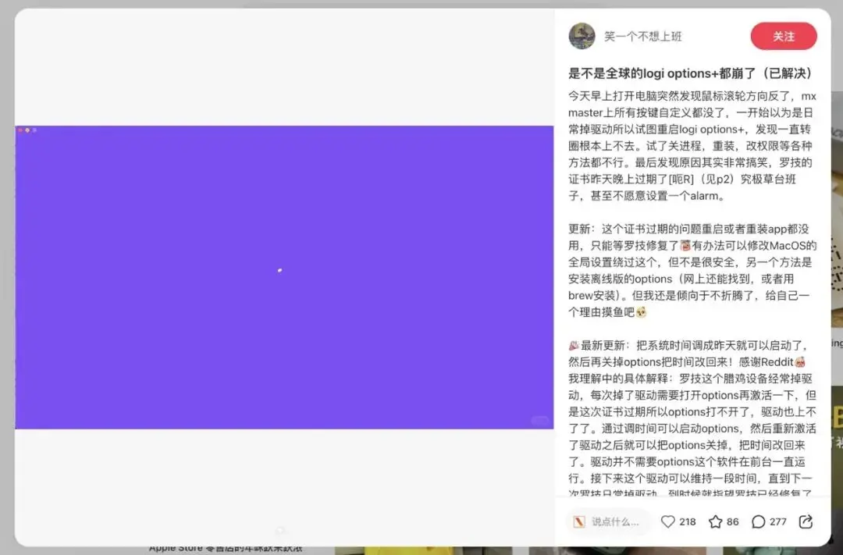
Task: Click the Xiaohongshu logo inside the comment bar
Action: (x=578, y=521)
